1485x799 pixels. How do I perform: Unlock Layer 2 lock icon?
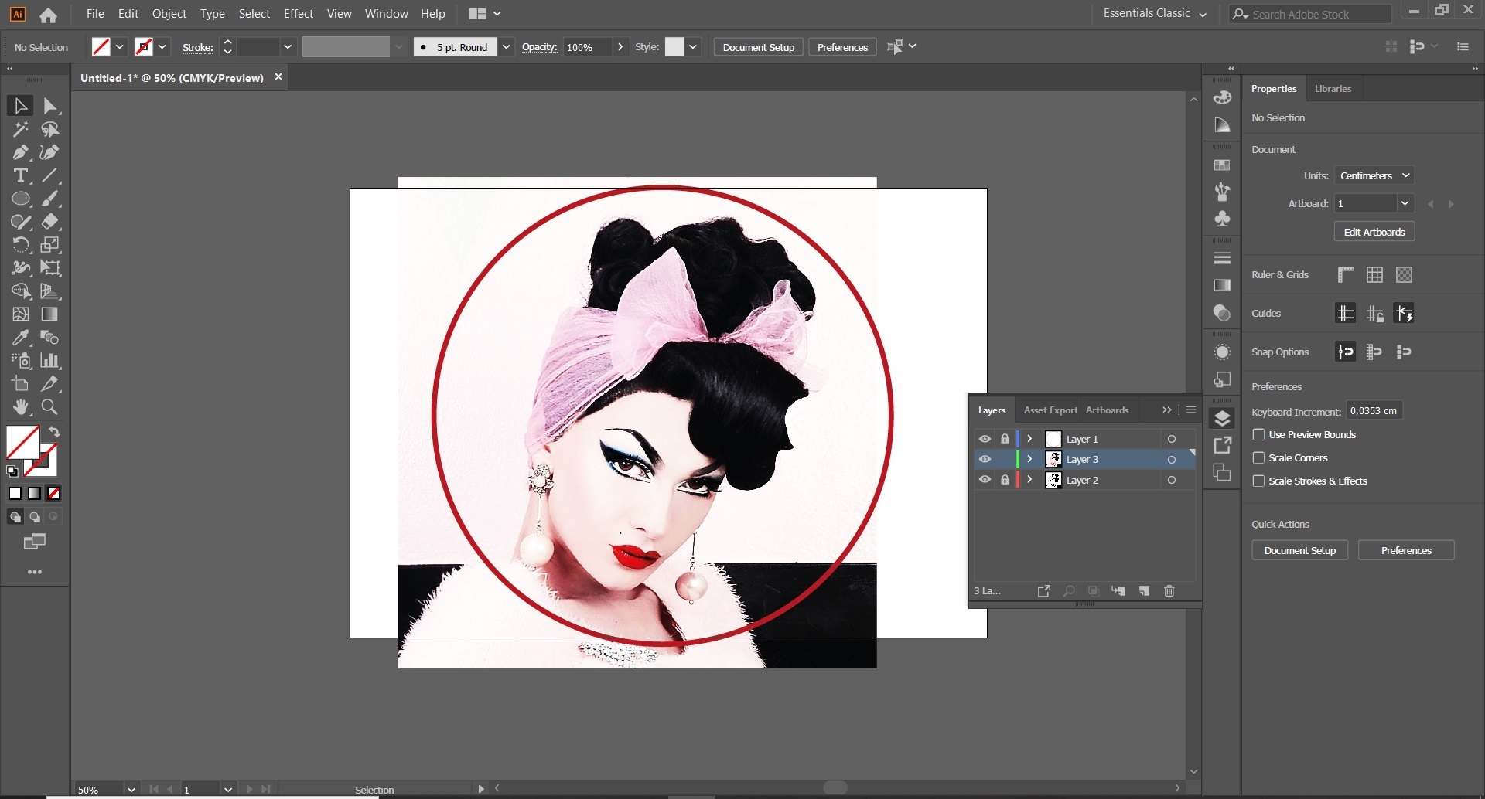point(1005,480)
